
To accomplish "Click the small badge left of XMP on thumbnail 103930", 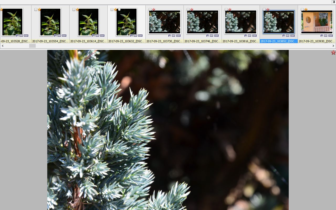I will point(322,36).
